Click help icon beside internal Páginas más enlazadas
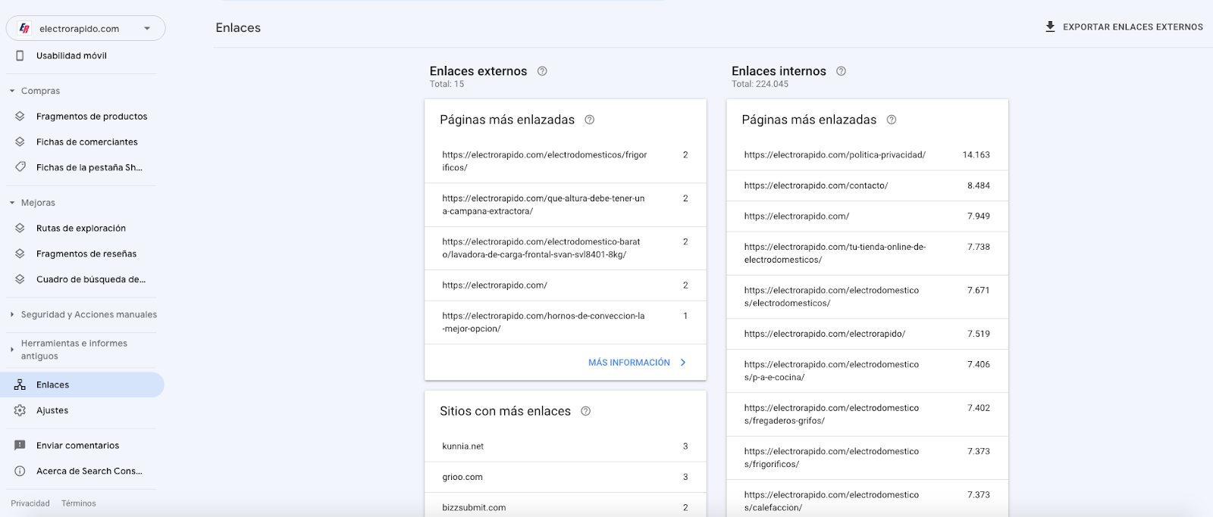Viewport: 1213px width, 517px height. coord(892,120)
